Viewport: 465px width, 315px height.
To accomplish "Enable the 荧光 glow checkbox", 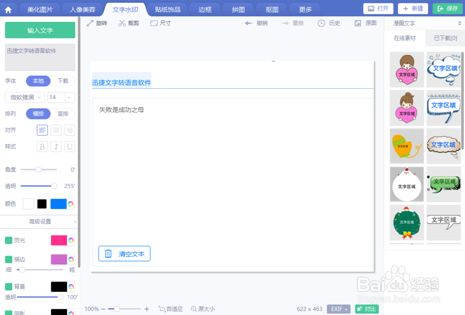I will (x=8, y=240).
